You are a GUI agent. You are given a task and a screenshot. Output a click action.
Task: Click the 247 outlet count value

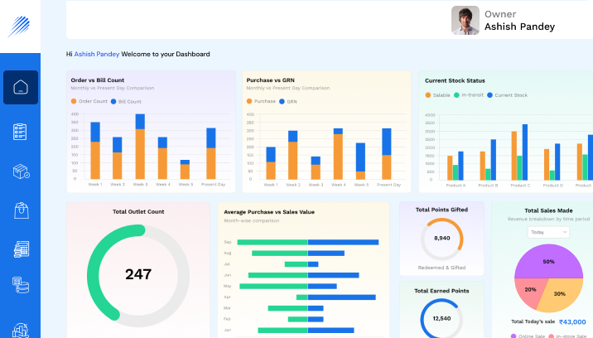[x=138, y=274]
